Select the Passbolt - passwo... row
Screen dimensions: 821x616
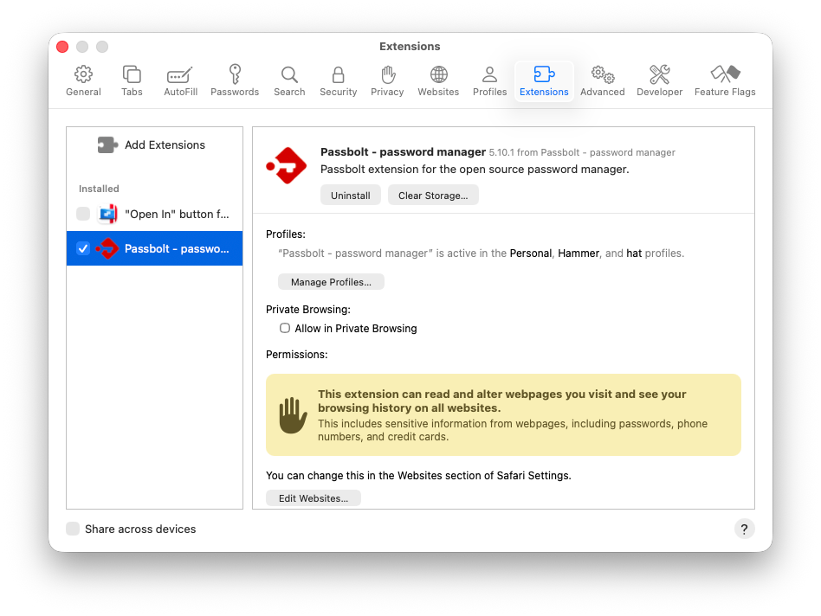click(154, 248)
